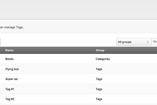The image size is (157, 105).
Task: Click the narrow header cell before Name
Action: coord(2,50)
